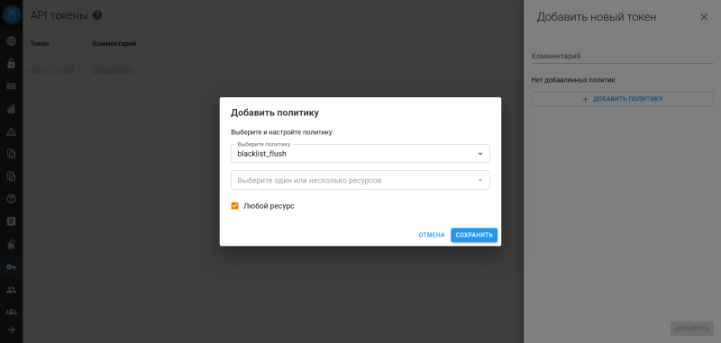Open the Выберите политику dropdown
The height and width of the screenshot is (343, 721).
tap(360, 154)
